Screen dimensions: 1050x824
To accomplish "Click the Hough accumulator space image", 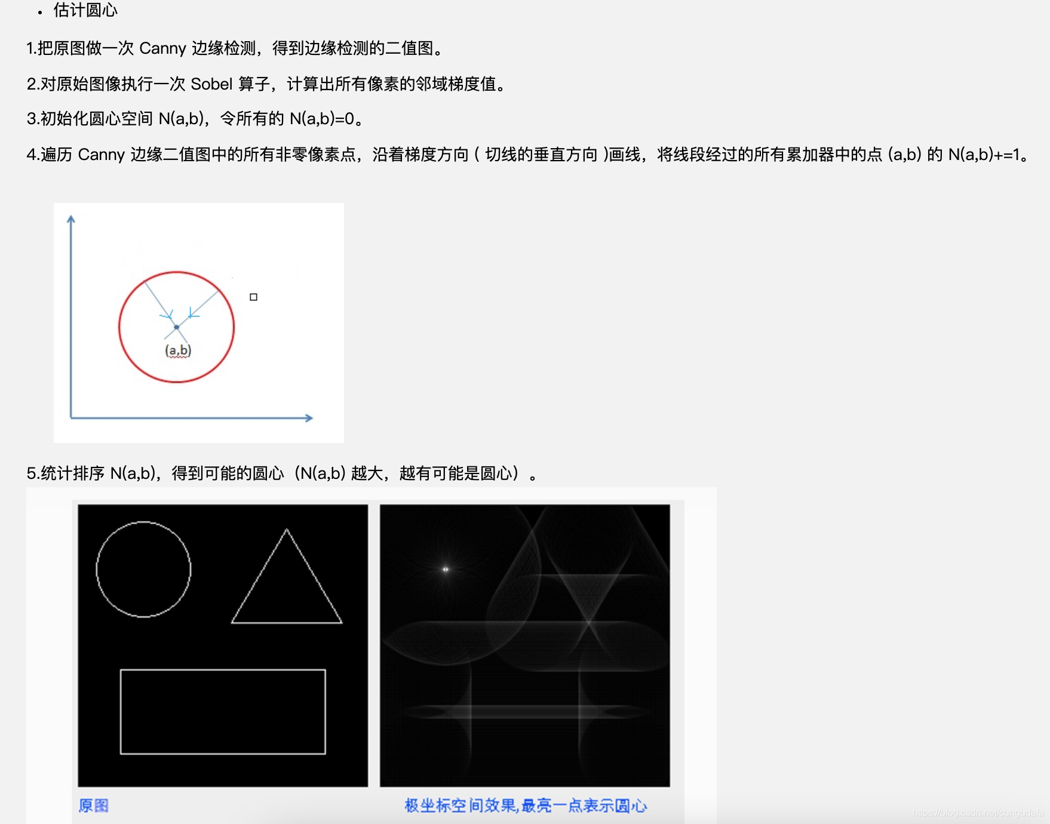I will pyautogui.click(x=525, y=645).
